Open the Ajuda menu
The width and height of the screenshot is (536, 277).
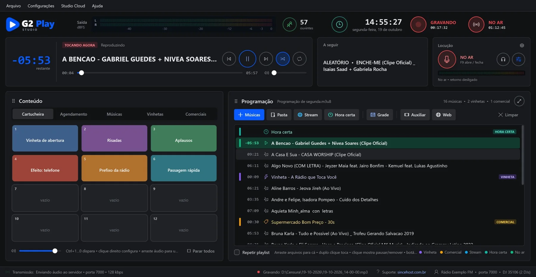(97, 6)
